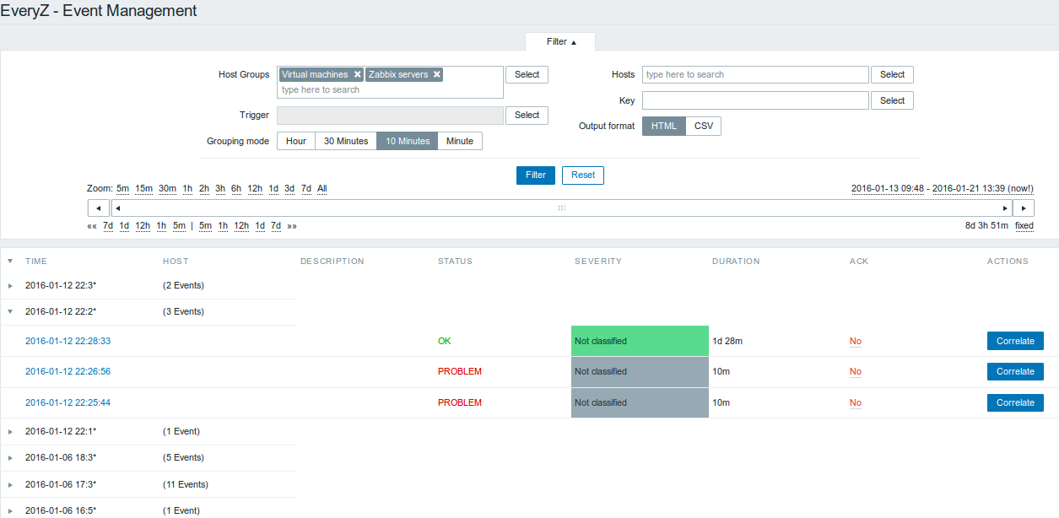Image resolution: width=1059 pixels, height=518 pixels.
Task: Remove the Zabbix servers host group tag
Action: (437, 74)
